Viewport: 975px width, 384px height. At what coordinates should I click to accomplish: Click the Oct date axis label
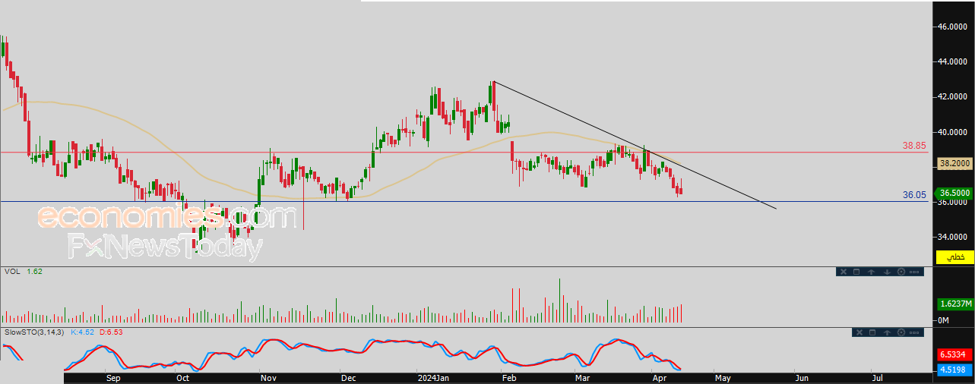click(x=182, y=377)
